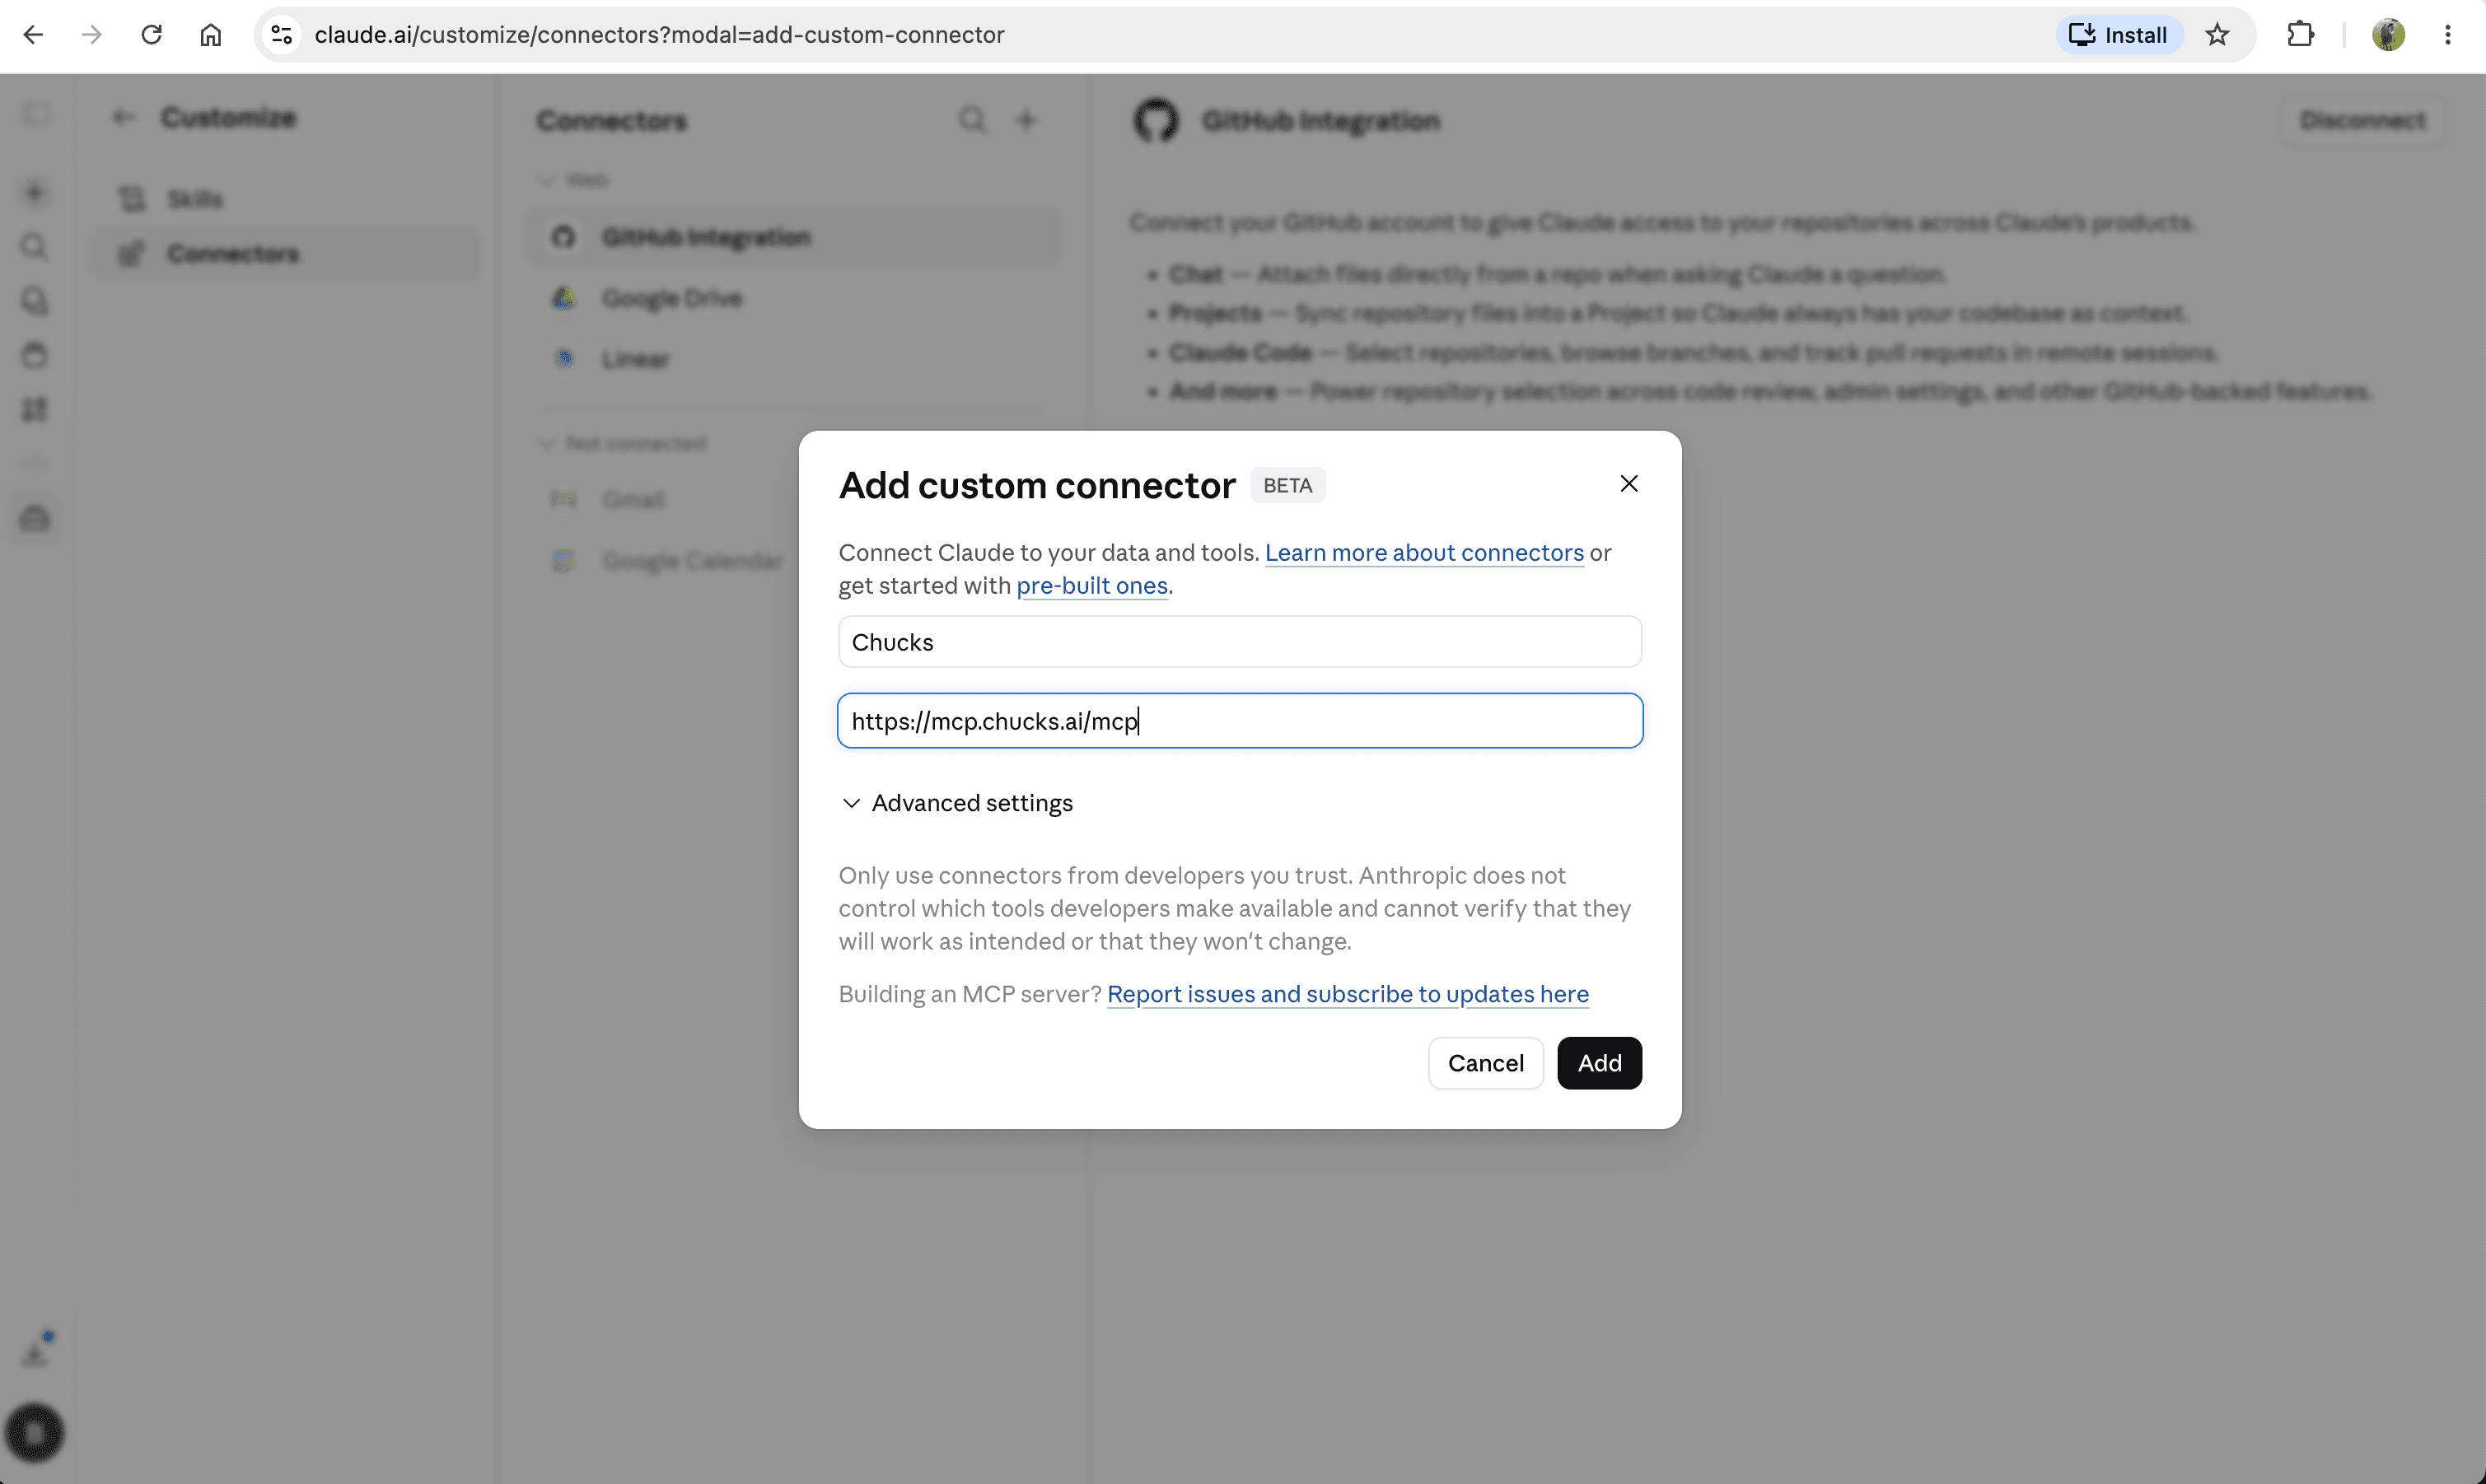Start new chat from left rail
The height and width of the screenshot is (1484, 2486).
[x=35, y=192]
